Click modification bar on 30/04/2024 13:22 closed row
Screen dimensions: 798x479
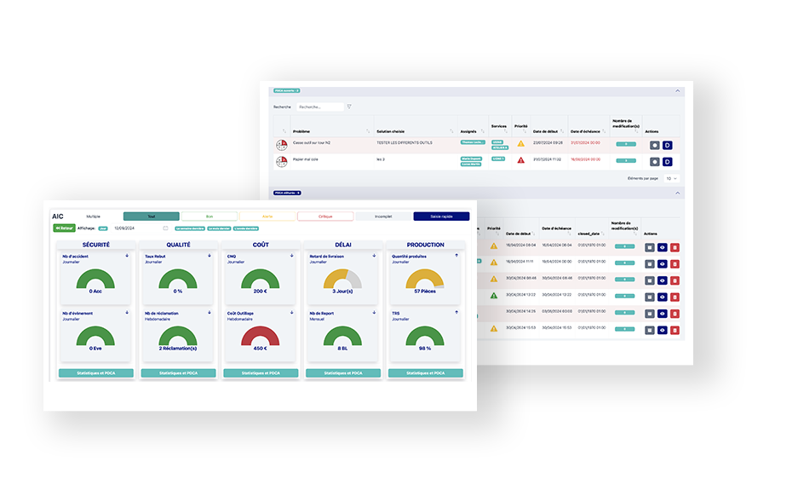point(624,296)
